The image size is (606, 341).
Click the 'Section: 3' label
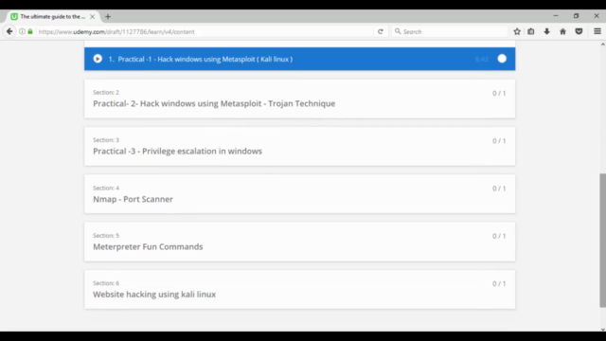(106, 140)
